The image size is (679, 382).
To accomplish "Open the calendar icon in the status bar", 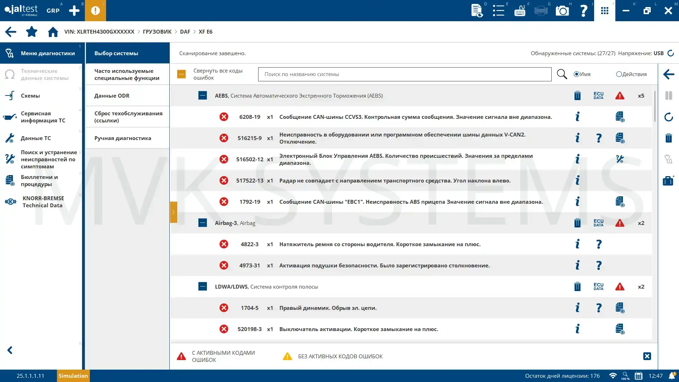I will click(x=638, y=376).
